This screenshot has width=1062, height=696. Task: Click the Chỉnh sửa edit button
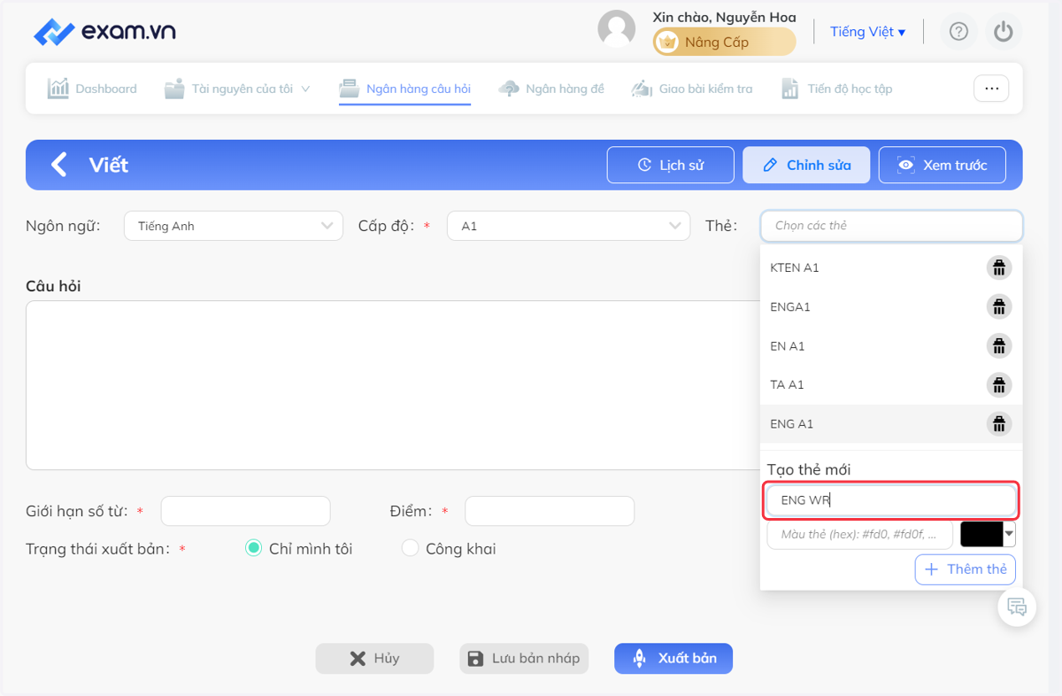point(806,165)
